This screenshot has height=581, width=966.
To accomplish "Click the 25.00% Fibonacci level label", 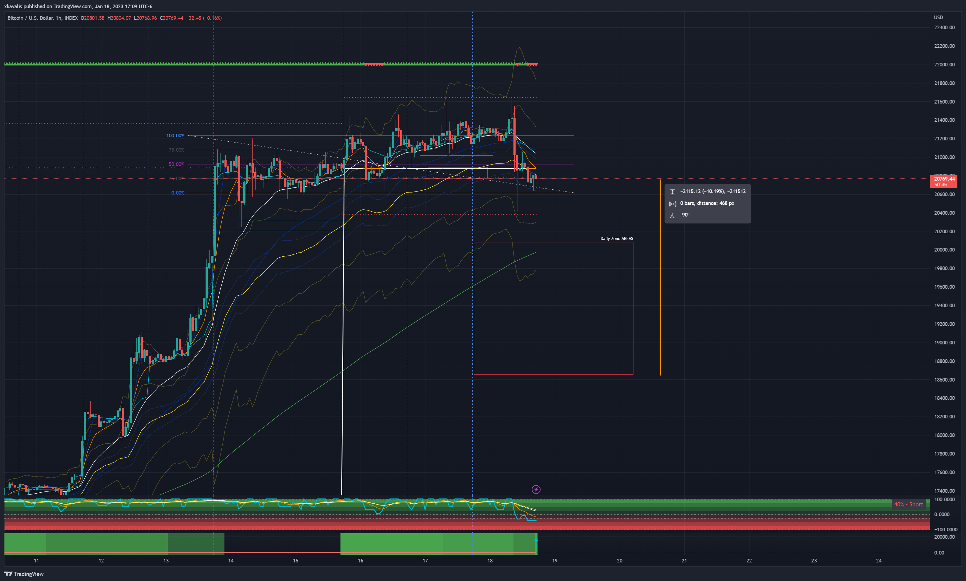I will pos(176,178).
